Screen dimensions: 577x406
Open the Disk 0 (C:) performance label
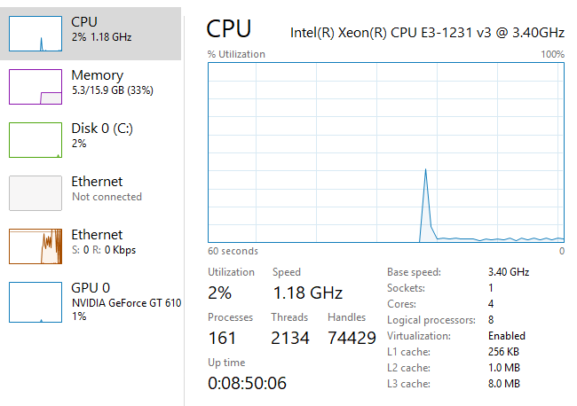102,129
